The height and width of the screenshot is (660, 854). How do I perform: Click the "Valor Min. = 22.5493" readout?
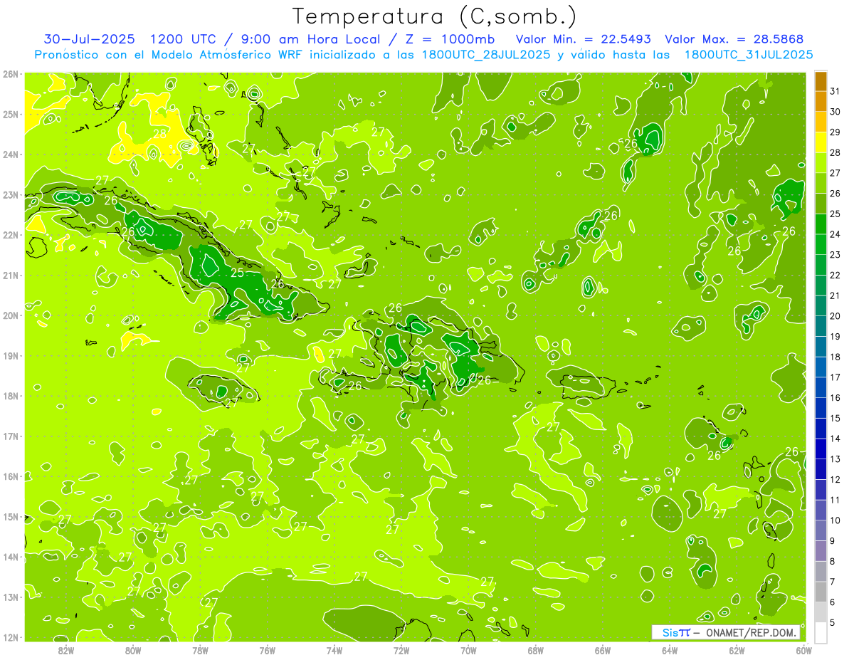click(584, 39)
